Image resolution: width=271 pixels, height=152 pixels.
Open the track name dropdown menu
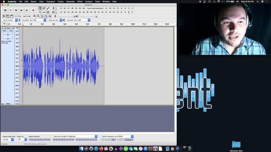point(9,28)
